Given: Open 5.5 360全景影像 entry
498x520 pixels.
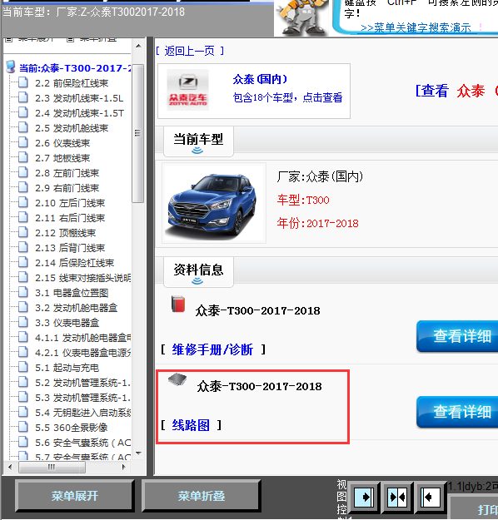Looking at the screenshot, I should click(x=72, y=428).
